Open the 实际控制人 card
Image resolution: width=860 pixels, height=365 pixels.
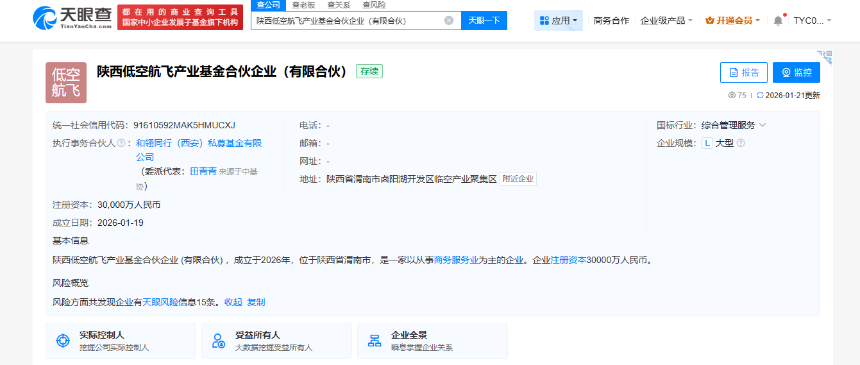tap(121, 341)
